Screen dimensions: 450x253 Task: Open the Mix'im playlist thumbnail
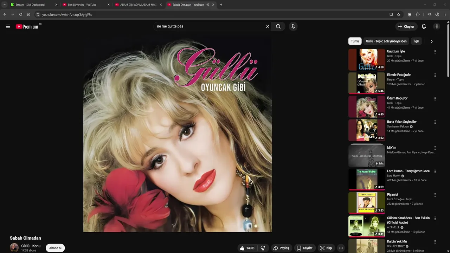pos(367,155)
